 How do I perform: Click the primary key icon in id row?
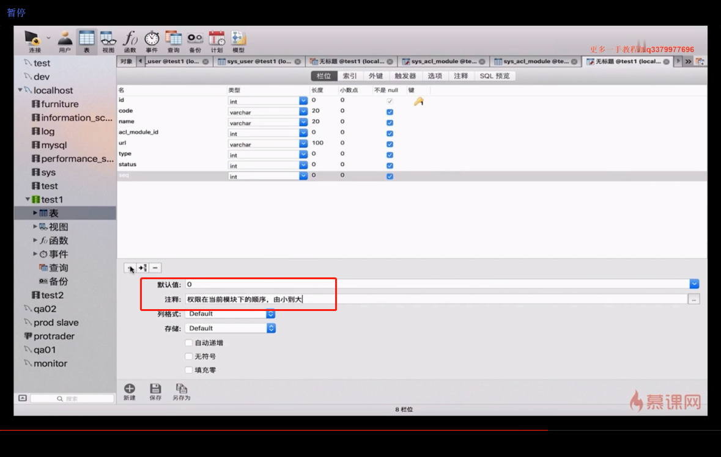point(418,101)
